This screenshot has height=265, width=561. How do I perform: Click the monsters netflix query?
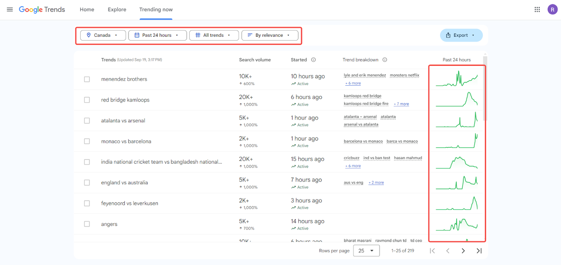pos(405,75)
